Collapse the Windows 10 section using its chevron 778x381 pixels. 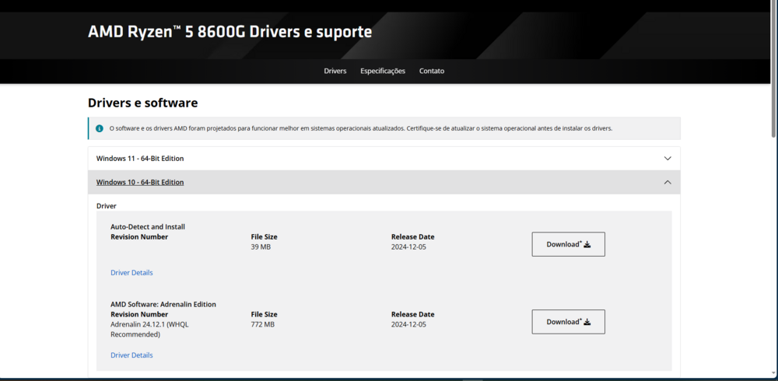[668, 182]
